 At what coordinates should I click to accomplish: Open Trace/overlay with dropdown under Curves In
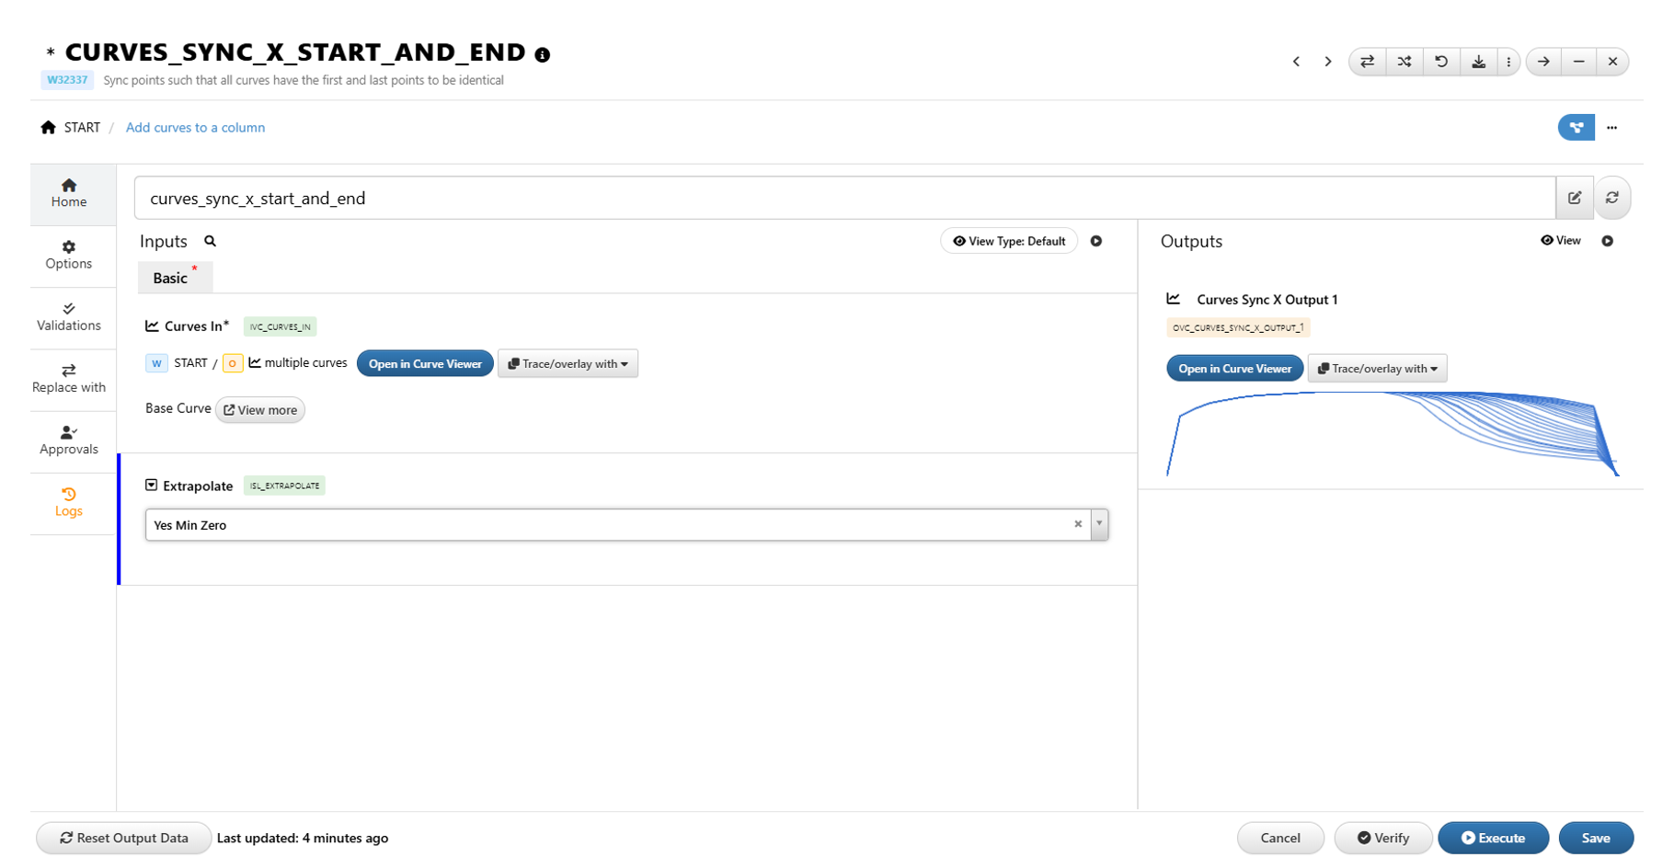point(568,364)
